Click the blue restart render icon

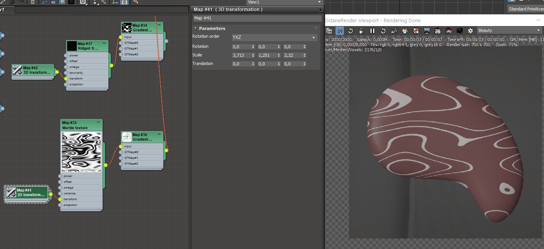coord(383,31)
